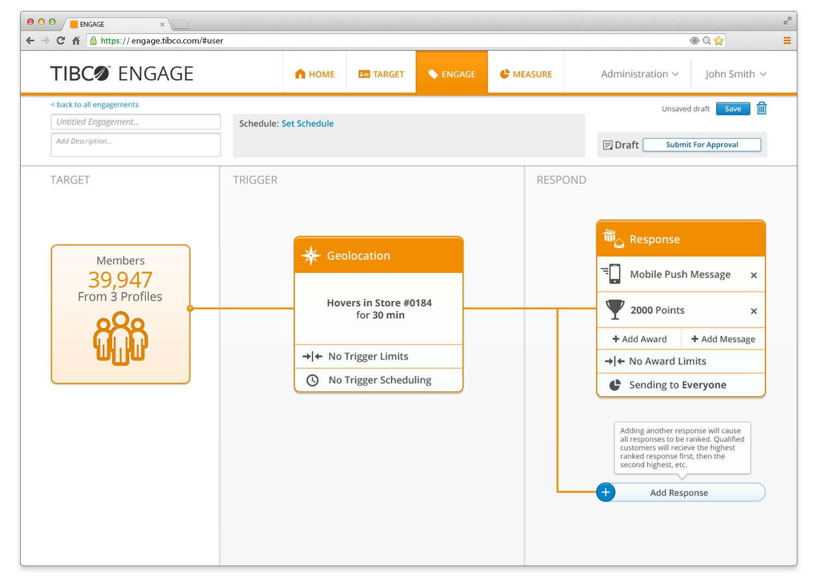Viewport: 817px width, 583px height.
Task: Switch to the MEASURE tab
Action: click(x=526, y=74)
